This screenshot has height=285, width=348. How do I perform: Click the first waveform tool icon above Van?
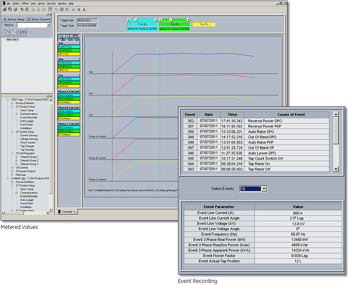pyautogui.click(x=61, y=38)
